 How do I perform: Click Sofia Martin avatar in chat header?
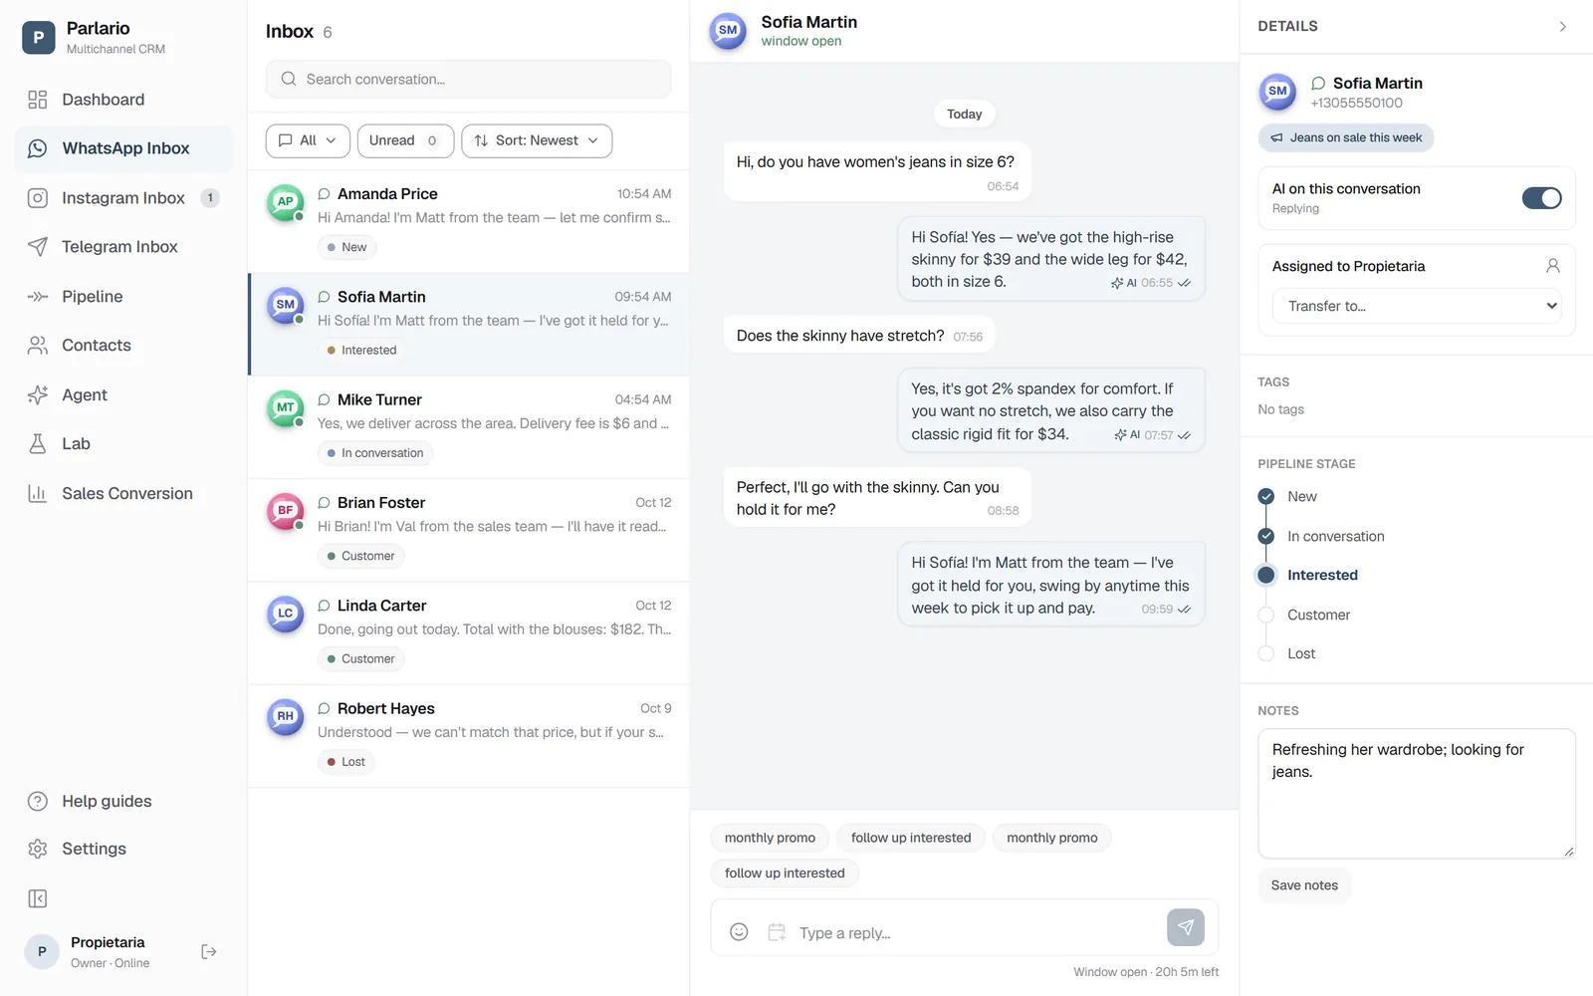(728, 31)
